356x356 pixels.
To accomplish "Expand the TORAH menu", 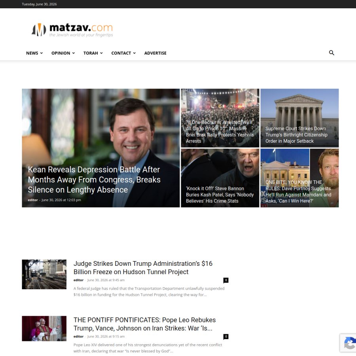I will 93,53.
